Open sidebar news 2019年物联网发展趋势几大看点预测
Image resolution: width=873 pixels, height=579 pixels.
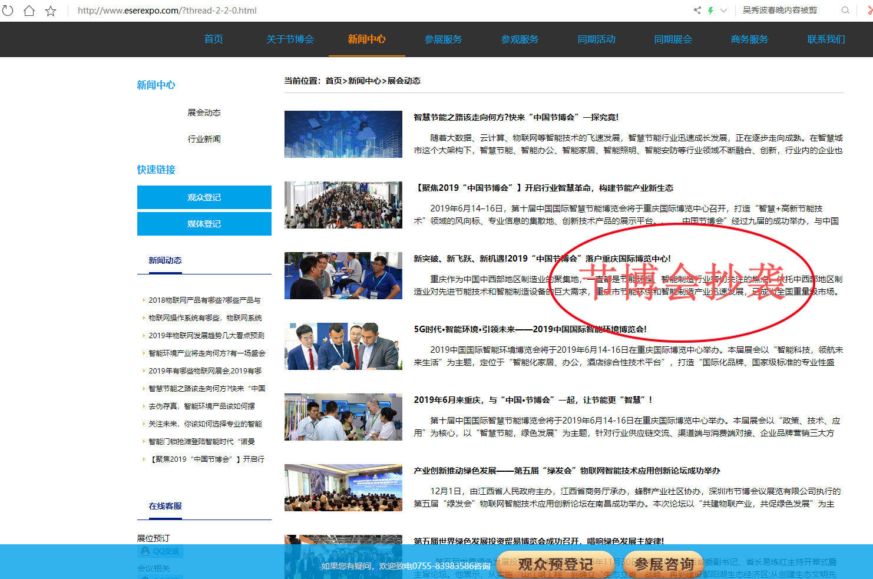click(206, 336)
